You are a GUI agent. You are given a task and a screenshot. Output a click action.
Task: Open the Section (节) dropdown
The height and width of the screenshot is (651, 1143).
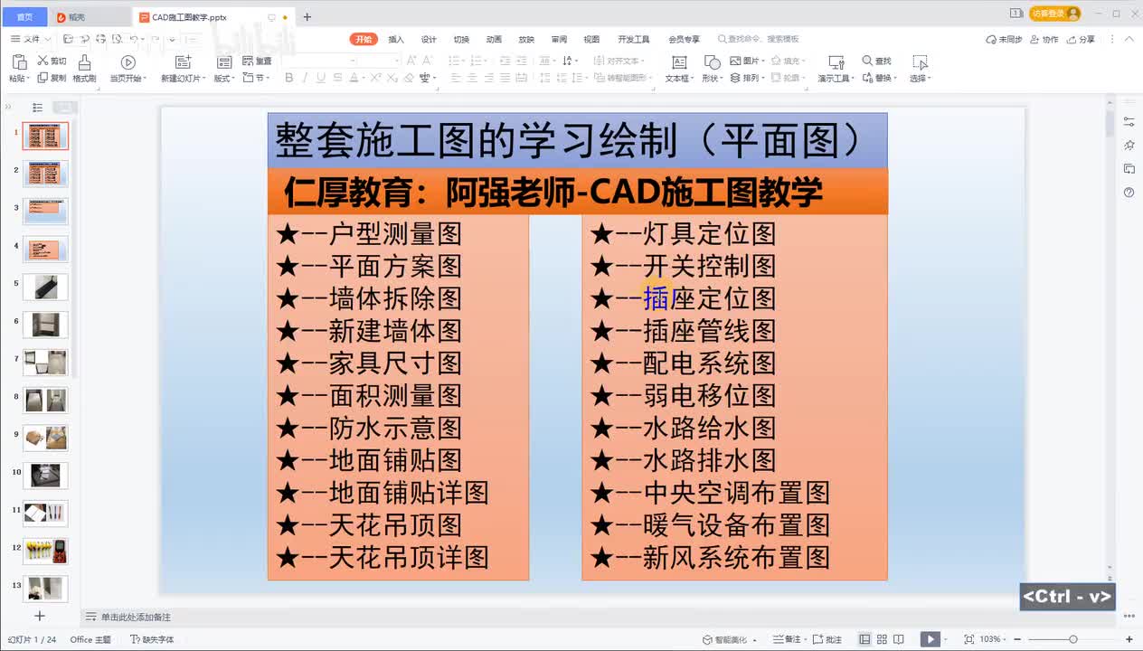pos(257,79)
